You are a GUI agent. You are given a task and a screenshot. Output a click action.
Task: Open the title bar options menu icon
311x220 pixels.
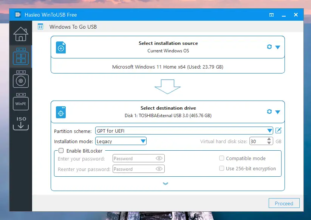[x=271, y=15]
